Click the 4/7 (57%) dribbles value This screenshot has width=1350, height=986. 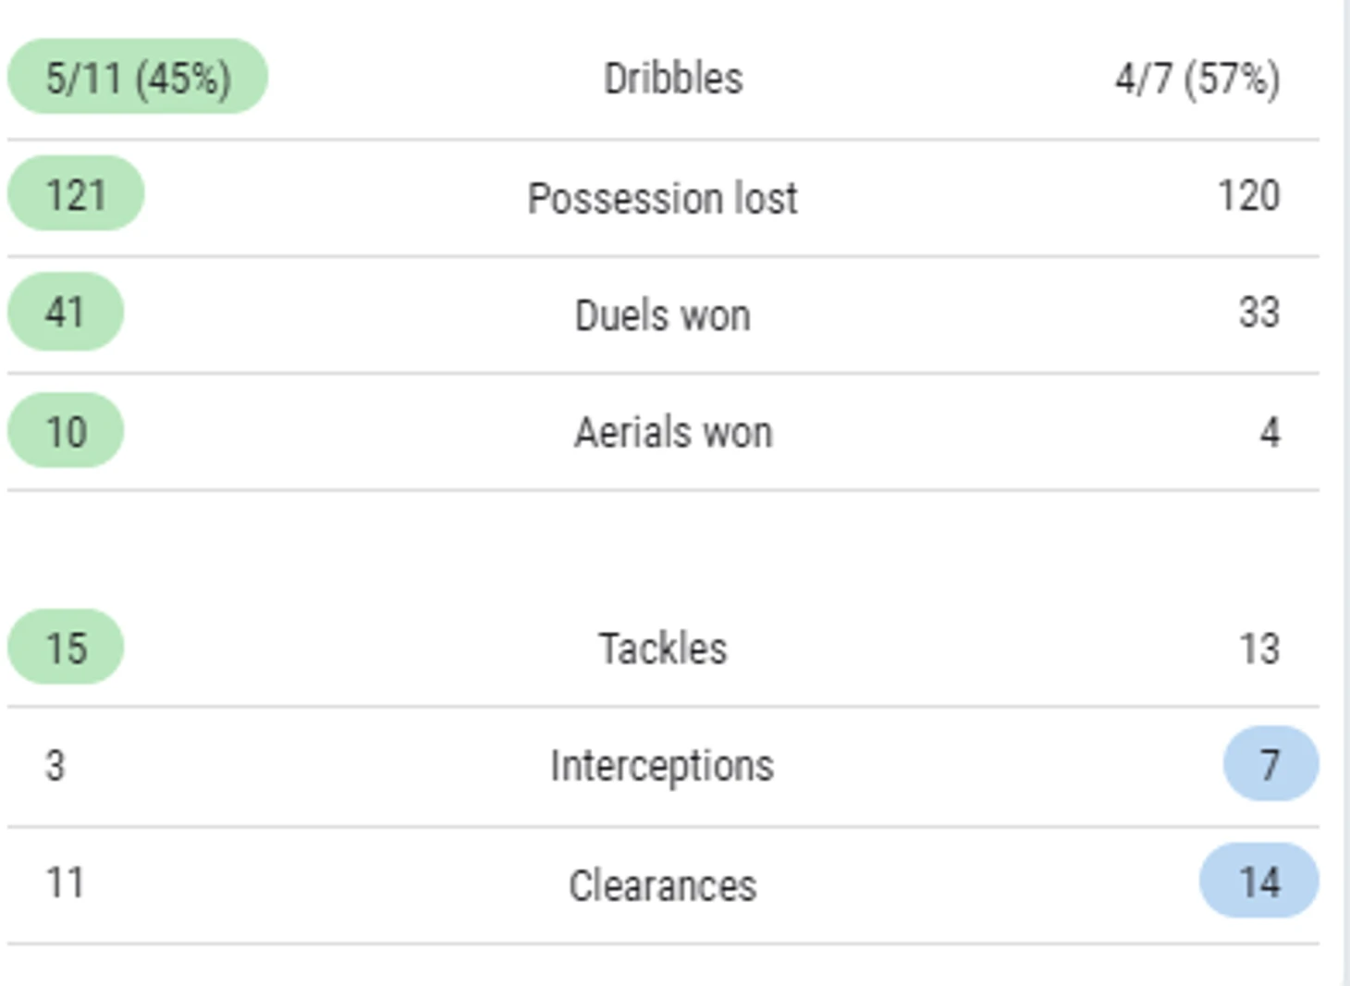click(1197, 79)
